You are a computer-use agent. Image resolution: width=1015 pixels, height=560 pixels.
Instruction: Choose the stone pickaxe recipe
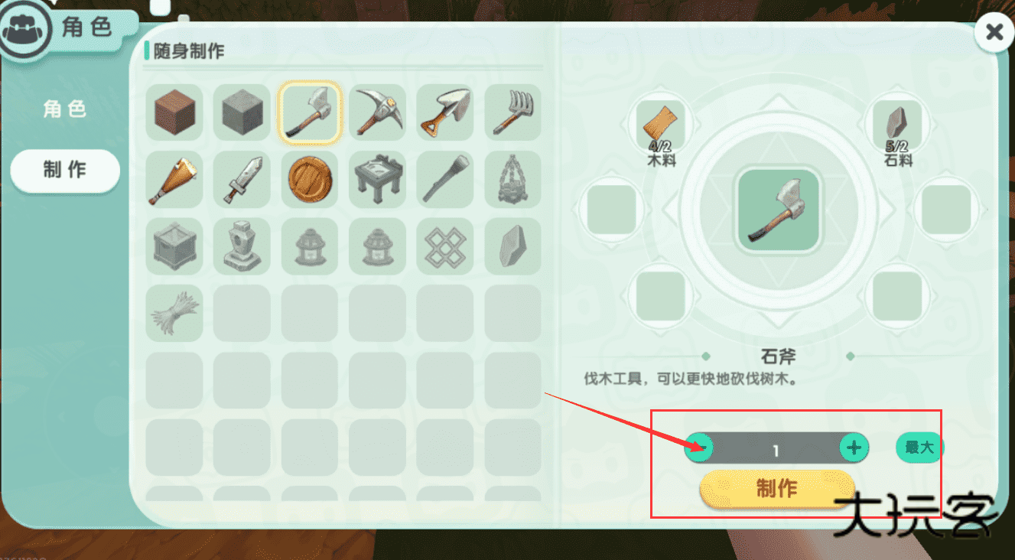tap(378, 112)
